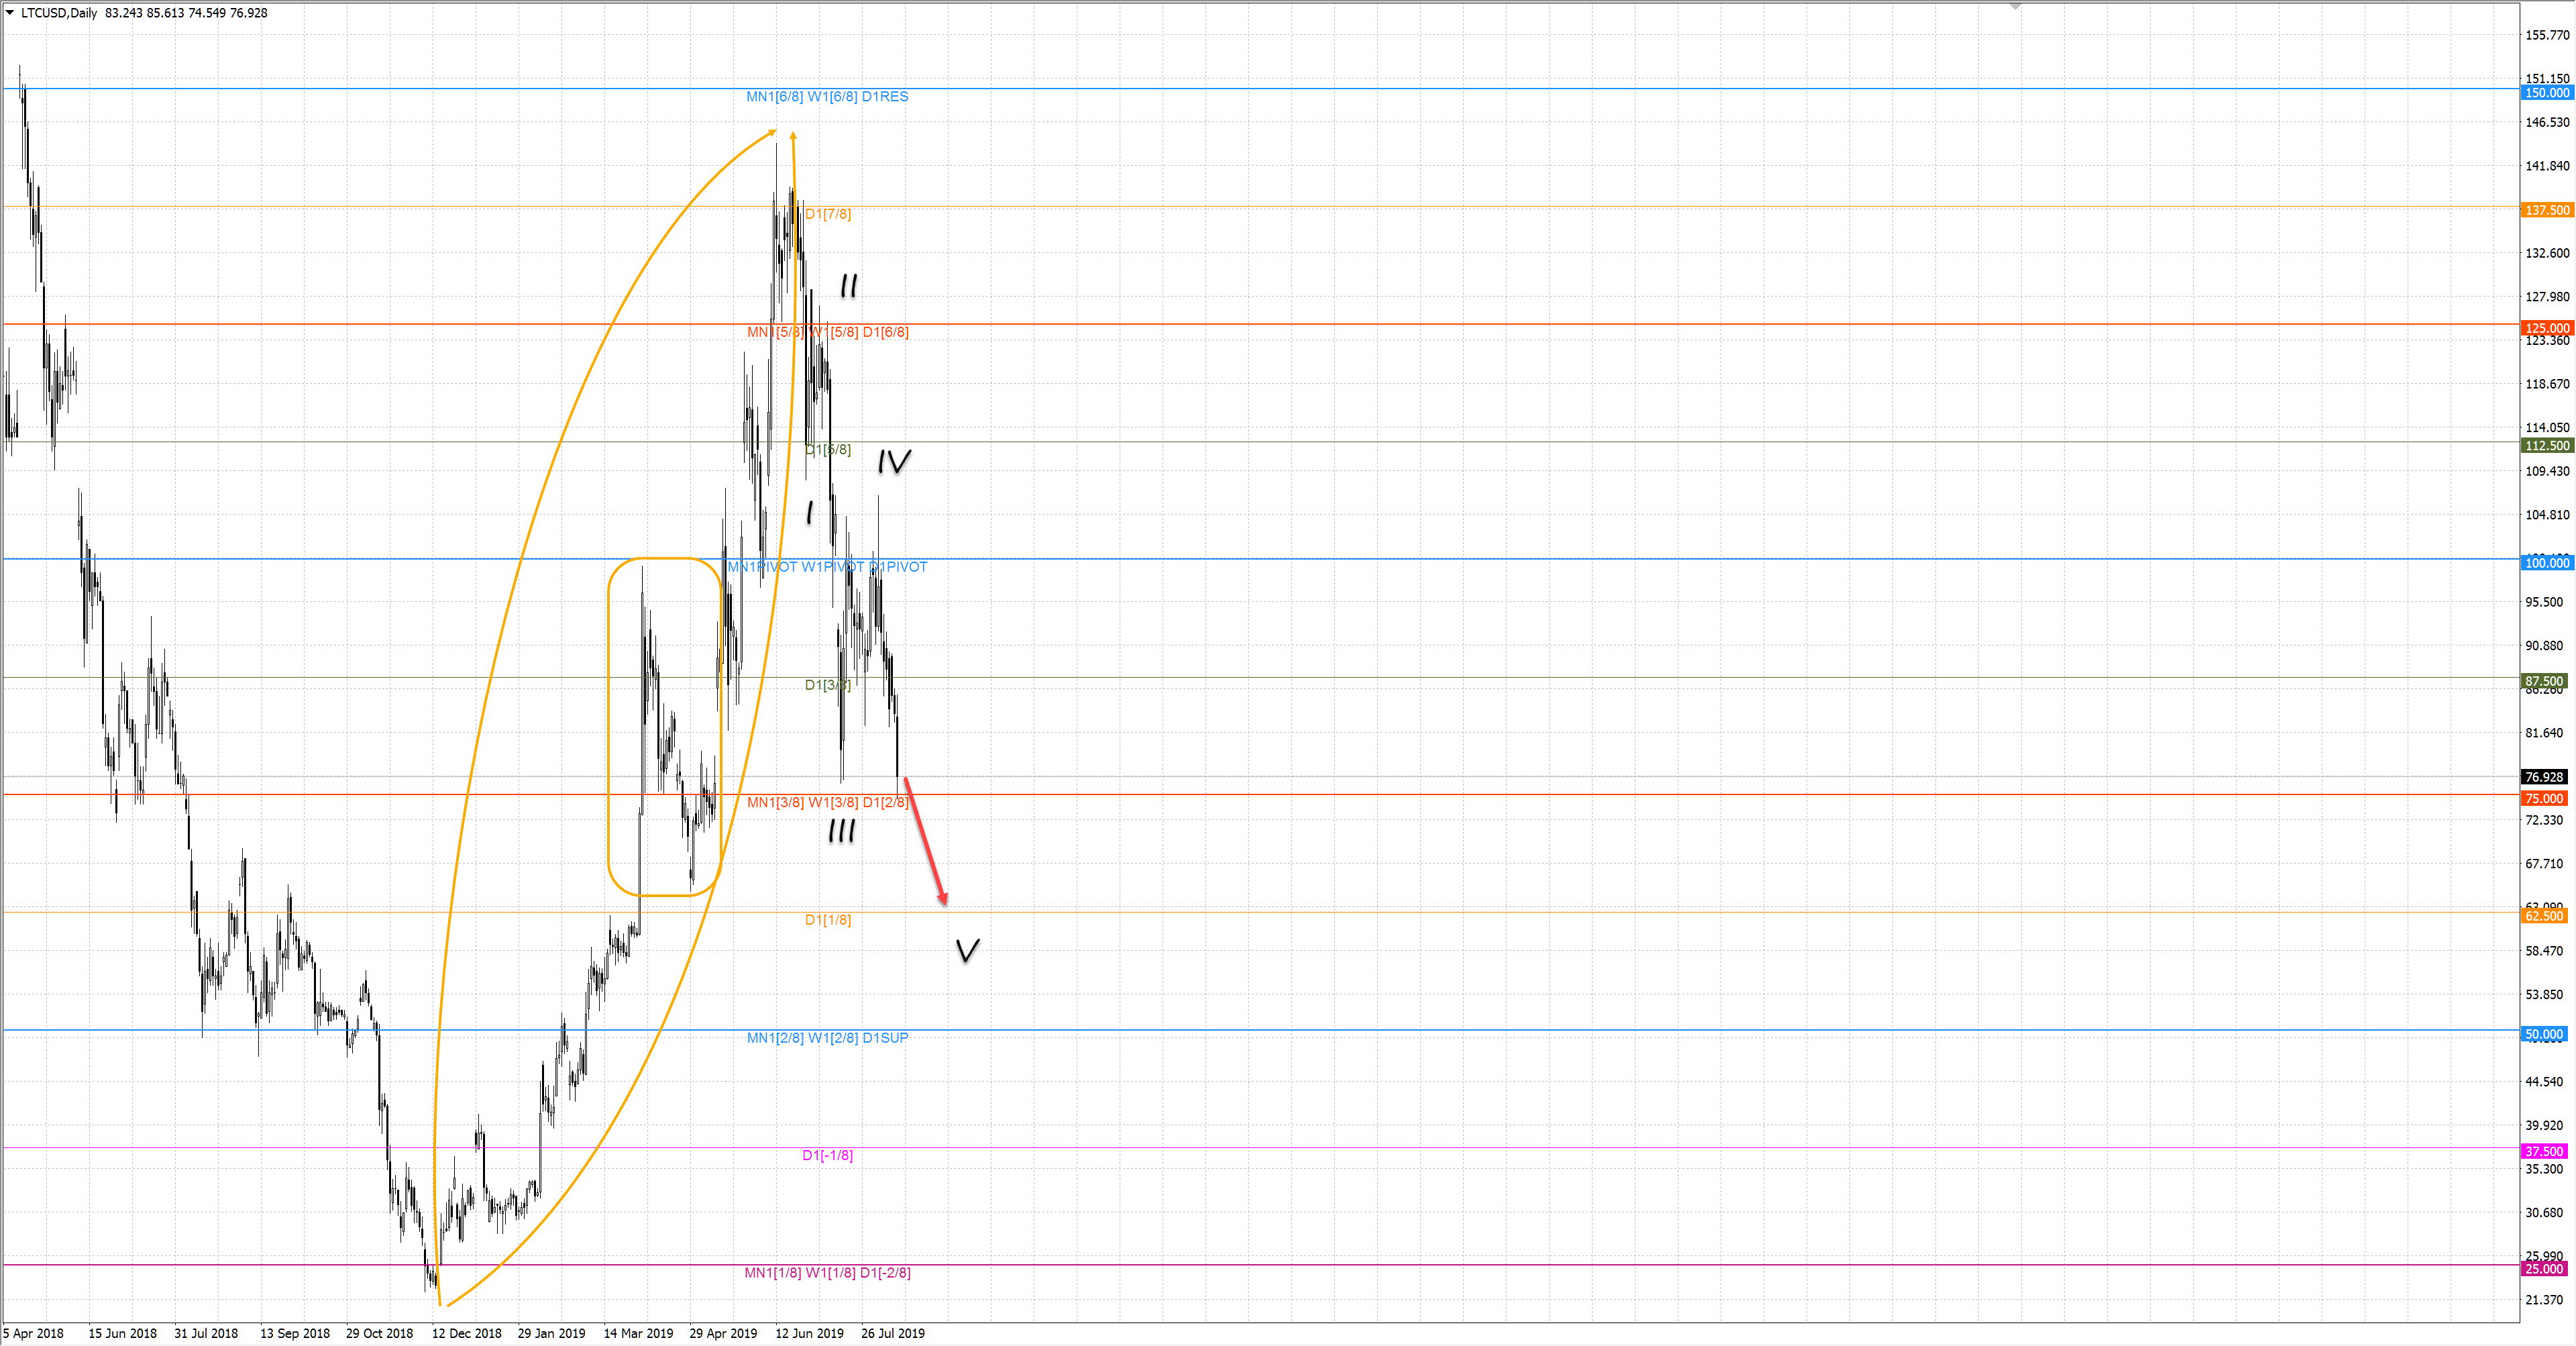Screen dimensions: 2576x1346
Task: Click the magenta 37.500 price level tag
Action: 2544,1151
